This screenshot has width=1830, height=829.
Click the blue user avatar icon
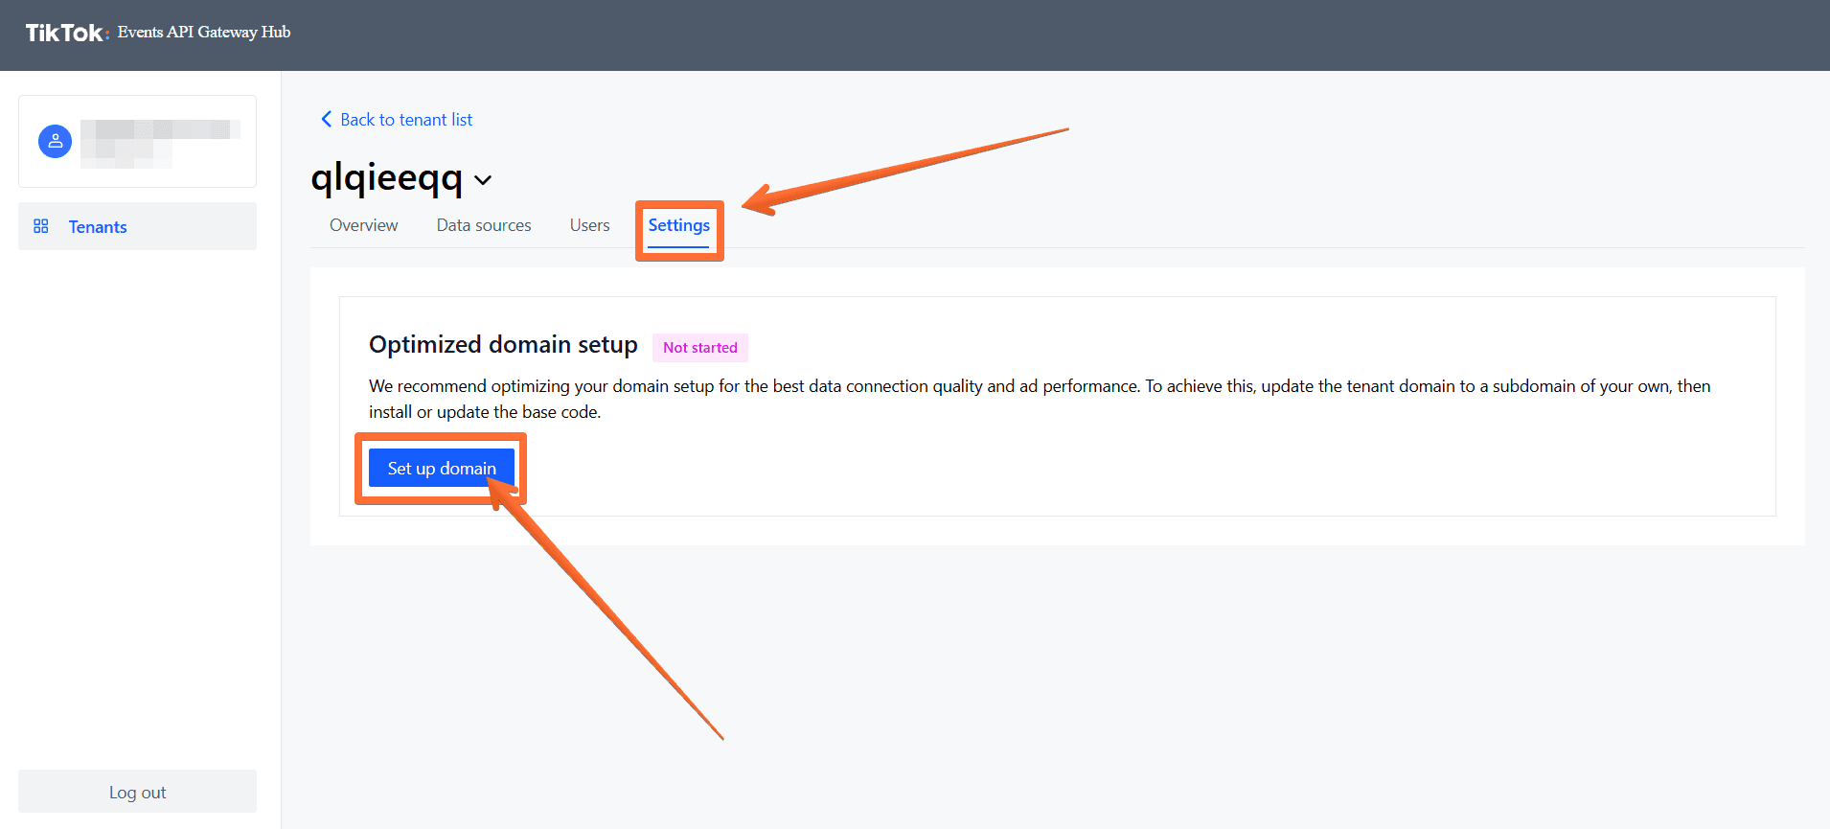(x=55, y=142)
